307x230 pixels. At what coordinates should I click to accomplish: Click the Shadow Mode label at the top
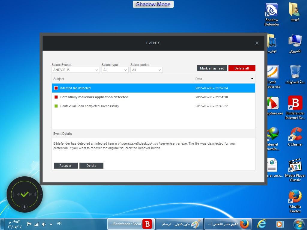pos(153,4)
